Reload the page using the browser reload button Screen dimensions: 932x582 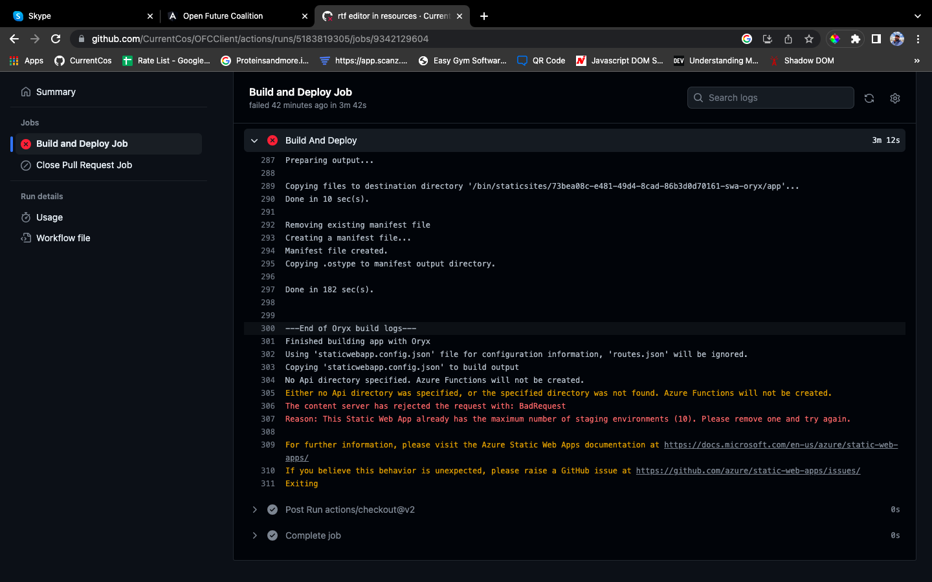click(56, 39)
